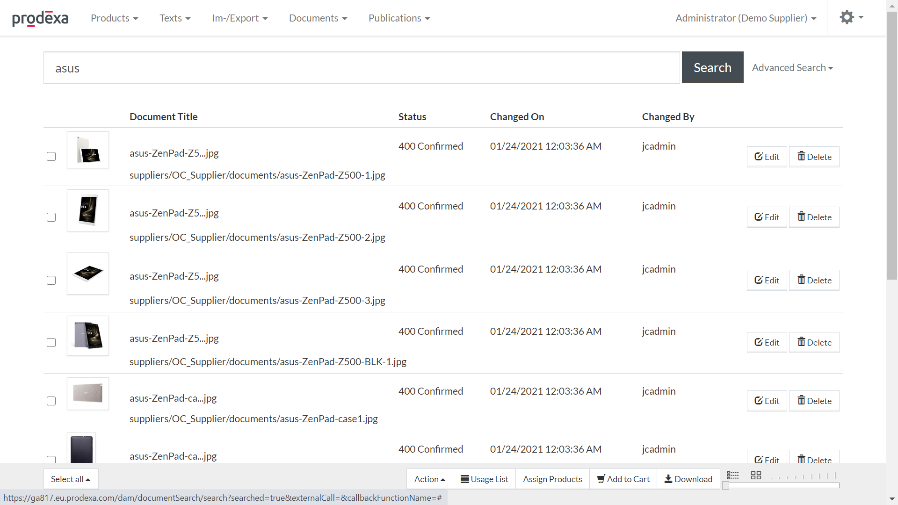
Task: Open the Products menu
Action: [x=114, y=18]
